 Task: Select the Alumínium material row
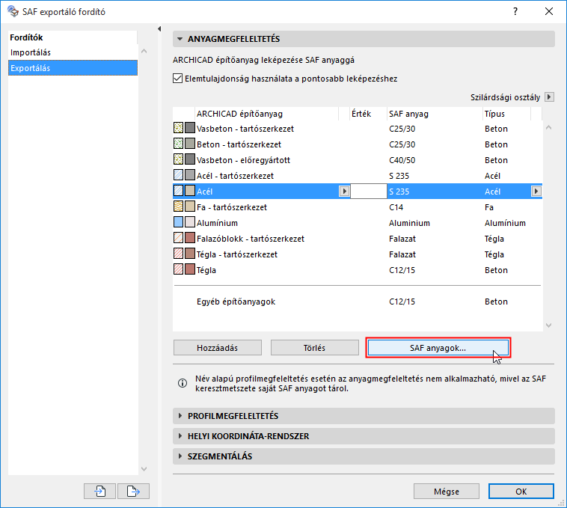tap(358, 223)
